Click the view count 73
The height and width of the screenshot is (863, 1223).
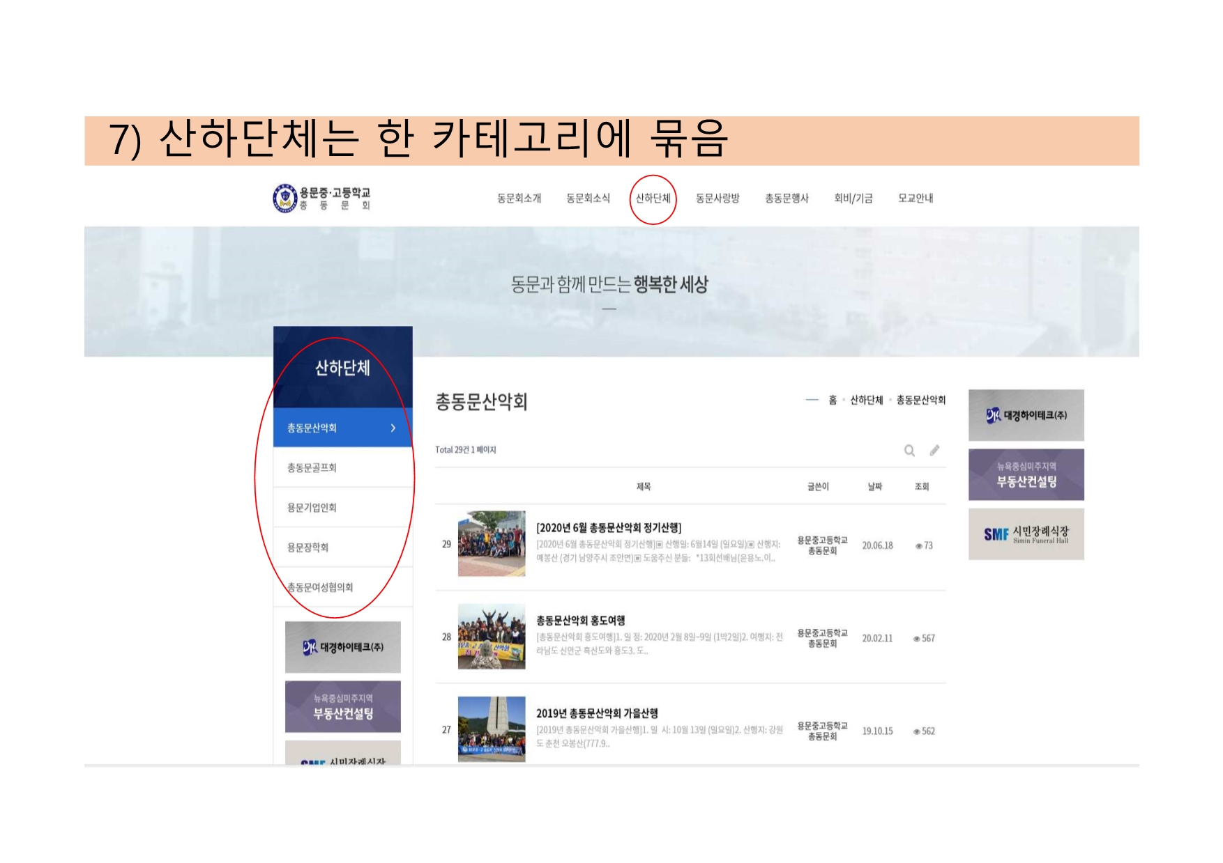pyautogui.click(x=924, y=545)
